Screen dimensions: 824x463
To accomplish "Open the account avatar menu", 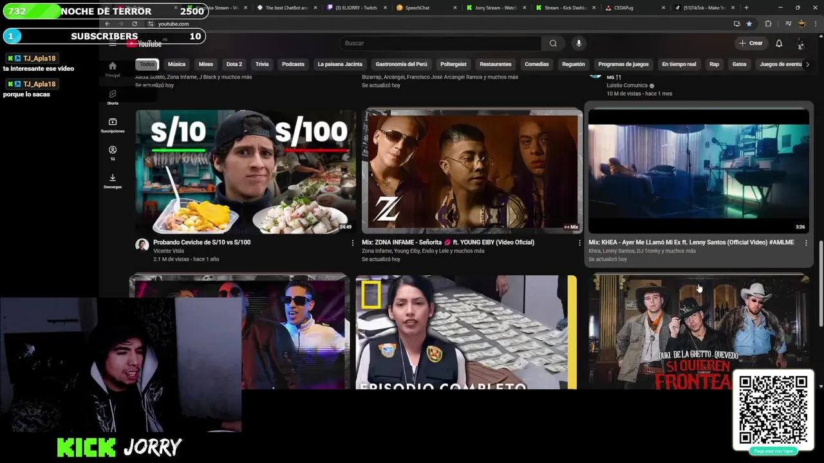I will coord(801,43).
